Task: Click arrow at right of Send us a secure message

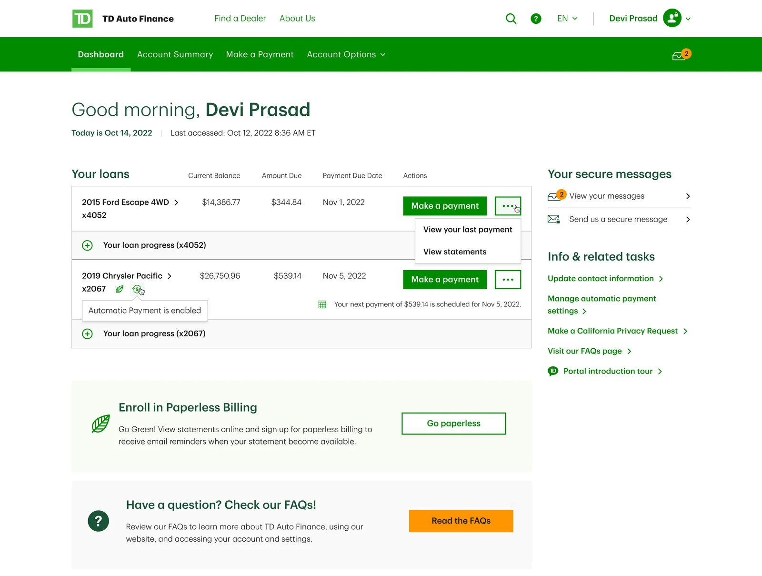Action: pyautogui.click(x=688, y=220)
